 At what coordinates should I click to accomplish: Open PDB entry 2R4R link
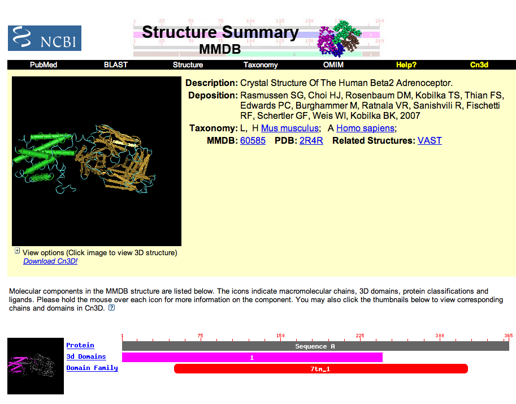click(x=311, y=140)
